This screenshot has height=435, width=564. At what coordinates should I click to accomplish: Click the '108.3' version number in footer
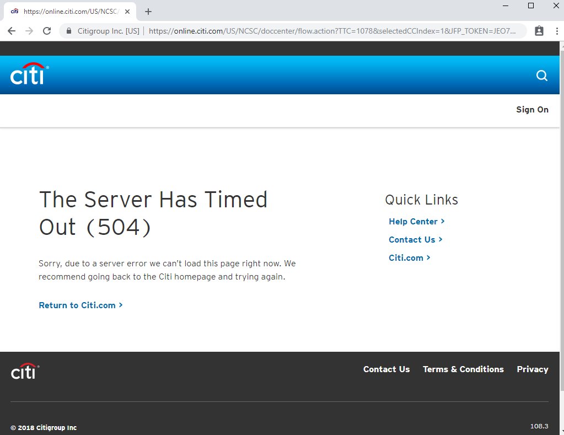pyautogui.click(x=539, y=426)
